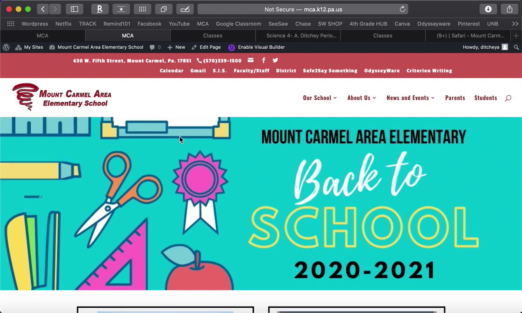This screenshot has width=522, height=313.
Task: Click Edit Page in admin bar
Action: (206, 47)
